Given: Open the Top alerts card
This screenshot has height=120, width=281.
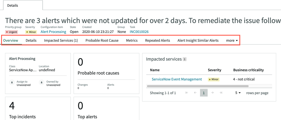Looking at the screenshot, I should (x=106, y=108).
